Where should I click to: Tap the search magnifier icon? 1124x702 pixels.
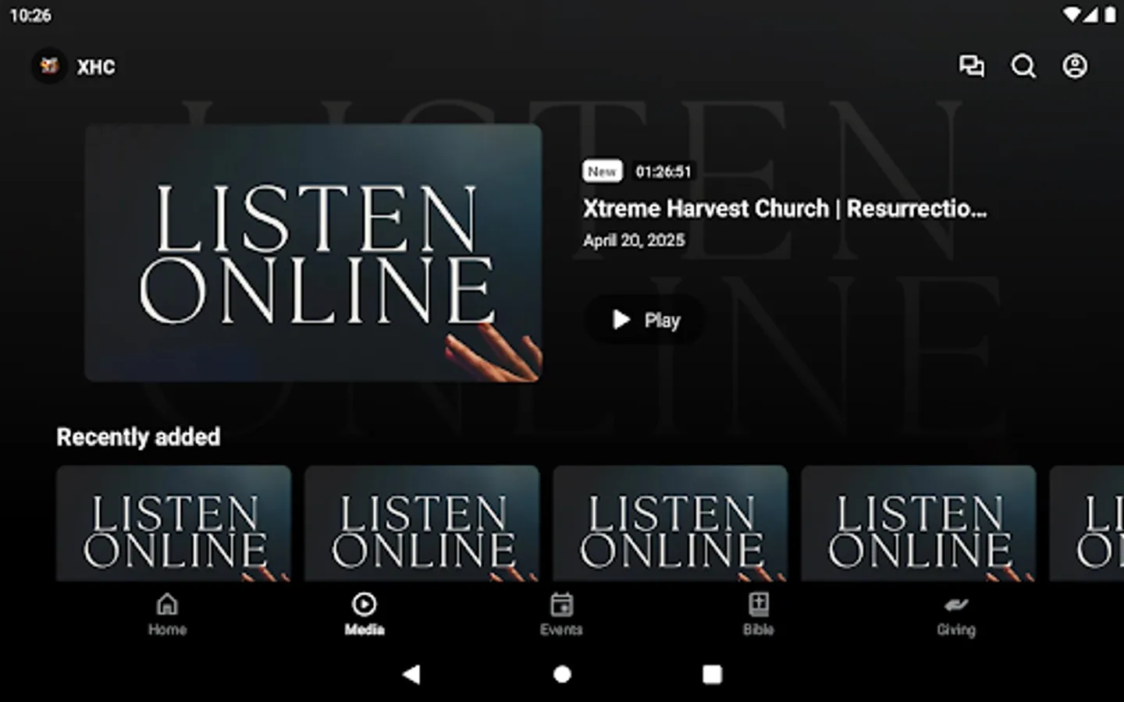[1023, 66]
